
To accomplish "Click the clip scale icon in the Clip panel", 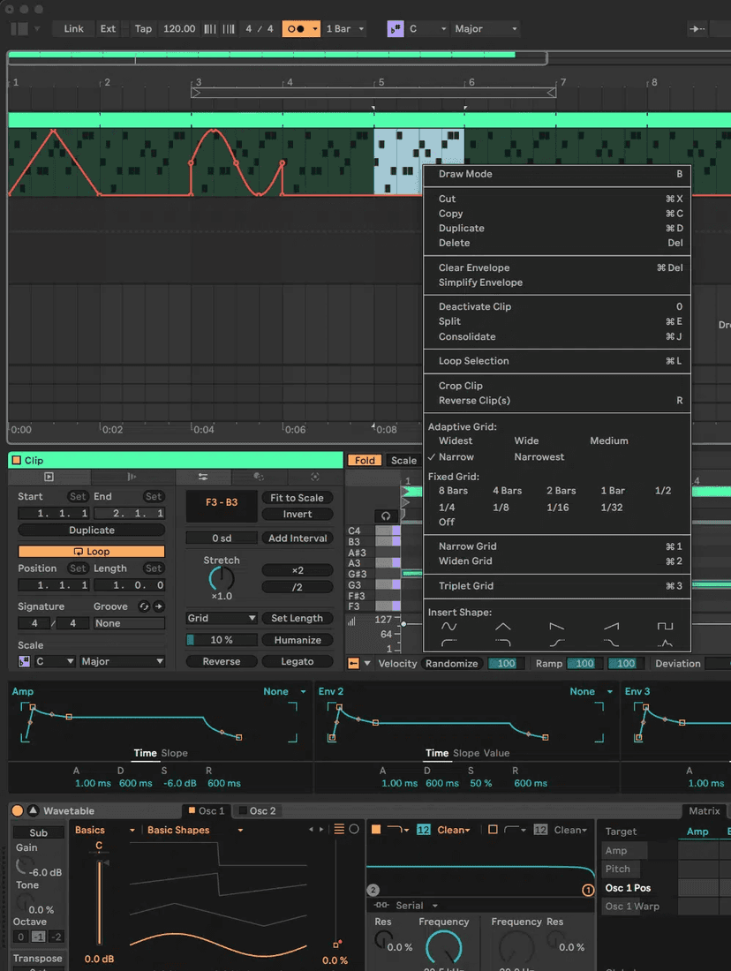I will click(24, 661).
